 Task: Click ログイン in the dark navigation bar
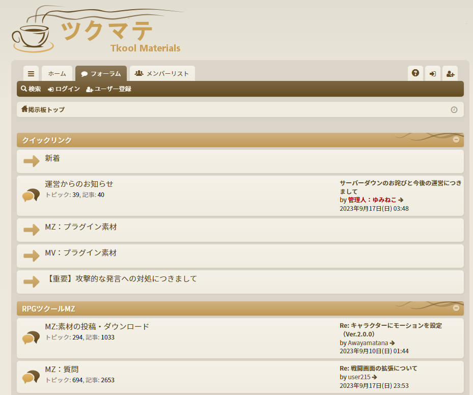(64, 89)
